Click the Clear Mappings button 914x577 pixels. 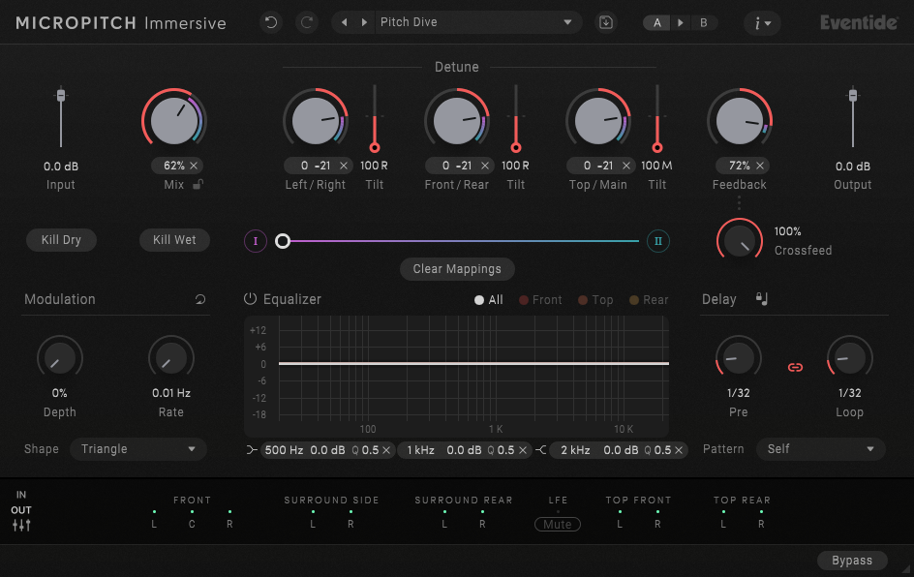coord(457,269)
